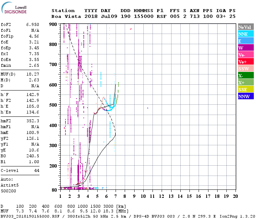Viewport: 256px width, 219px height.
Task: Click the AXN value 713
Action: coord(195,16)
